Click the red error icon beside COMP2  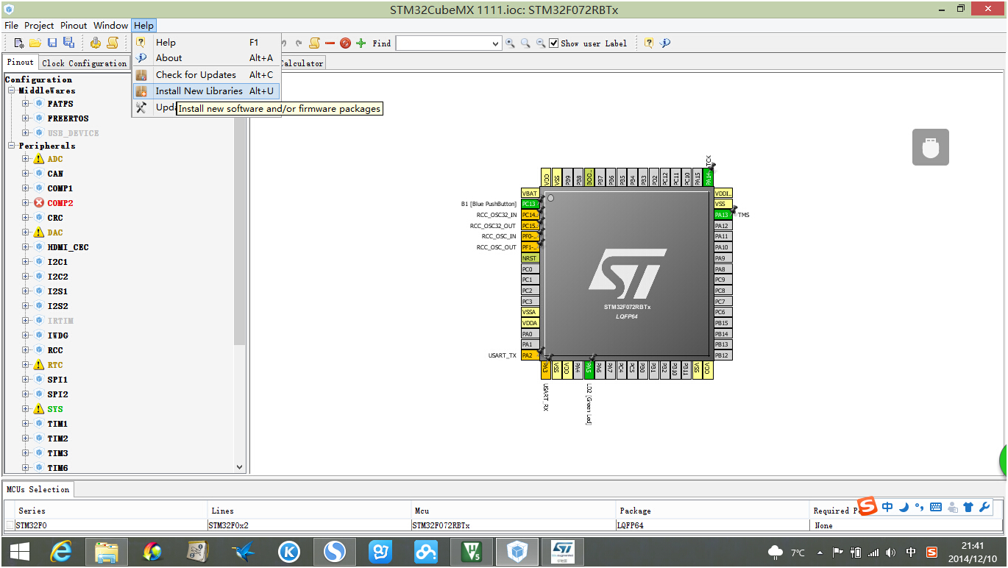[39, 203]
